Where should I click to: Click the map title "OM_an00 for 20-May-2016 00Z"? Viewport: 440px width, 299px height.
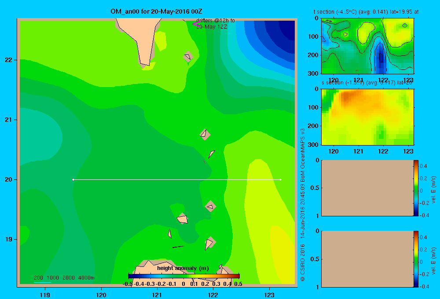tap(156, 11)
